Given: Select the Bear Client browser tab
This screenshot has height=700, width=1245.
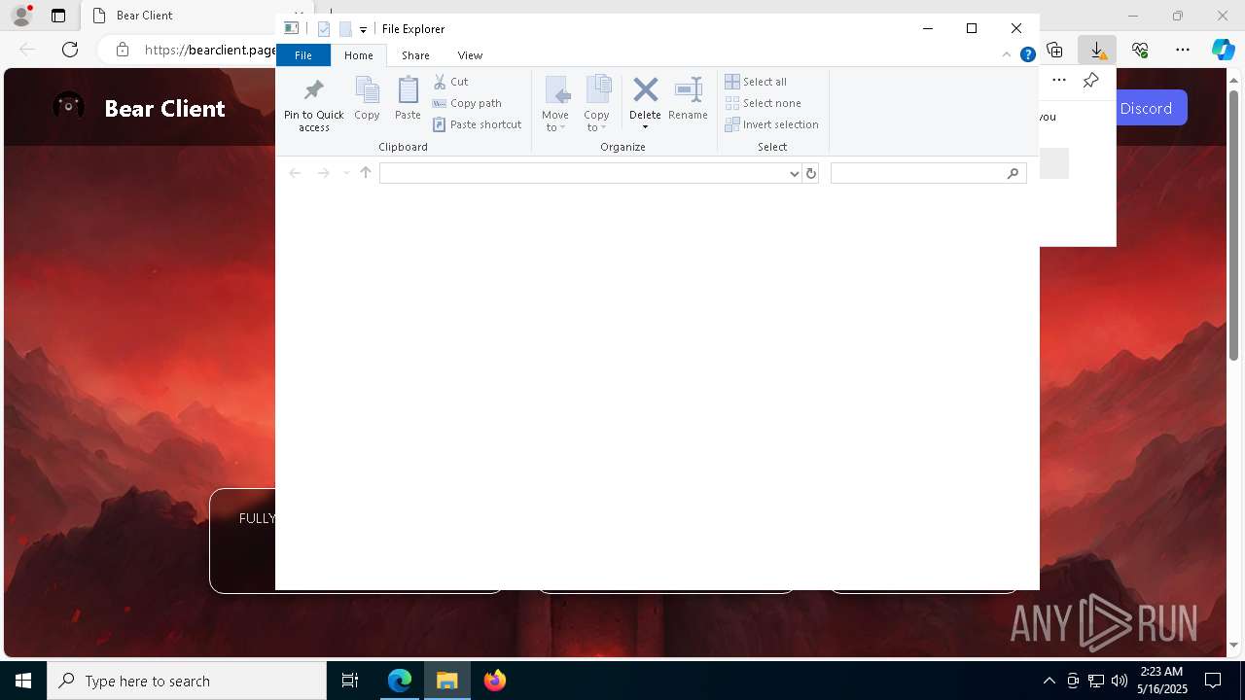Looking at the screenshot, I should (x=177, y=16).
